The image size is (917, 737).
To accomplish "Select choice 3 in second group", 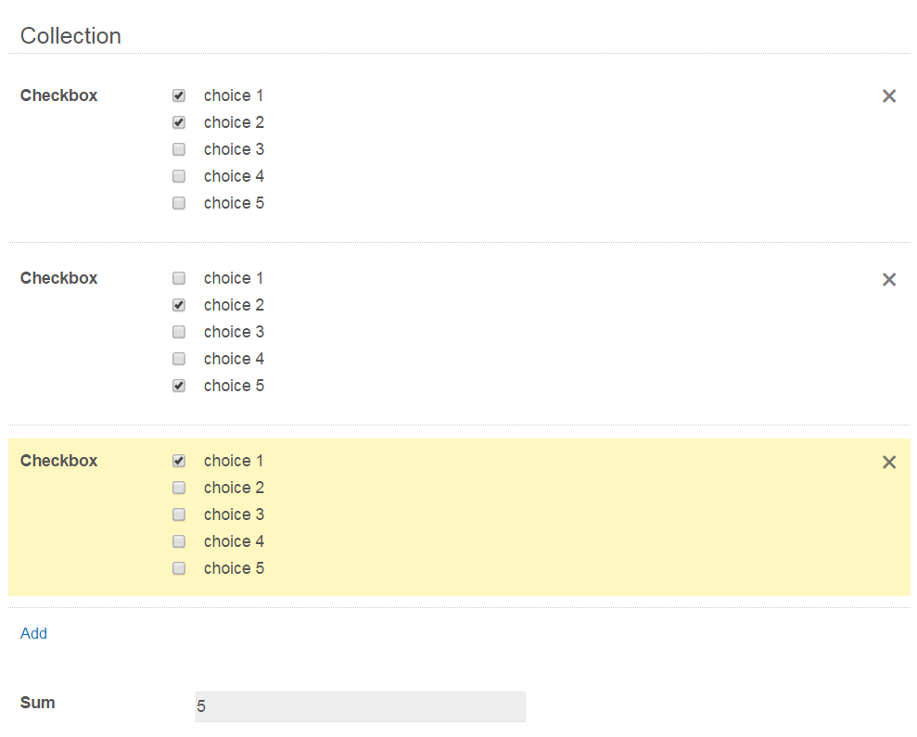I will pos(179,332).
